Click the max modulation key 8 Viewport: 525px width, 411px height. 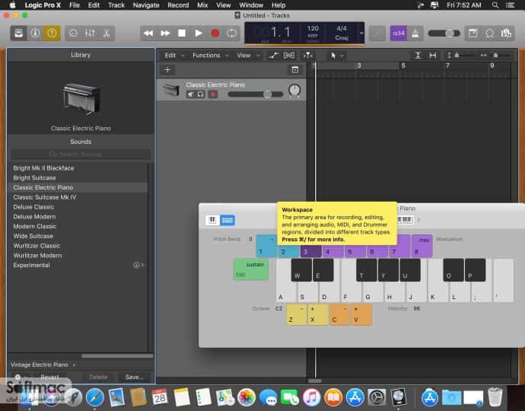[x=422, y=246]
